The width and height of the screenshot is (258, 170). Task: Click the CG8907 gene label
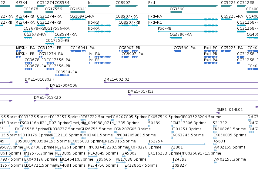coord(123,3)
